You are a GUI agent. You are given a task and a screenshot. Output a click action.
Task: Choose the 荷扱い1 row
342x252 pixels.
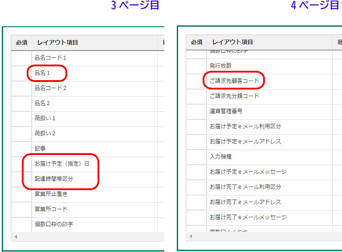click(45, 118)
